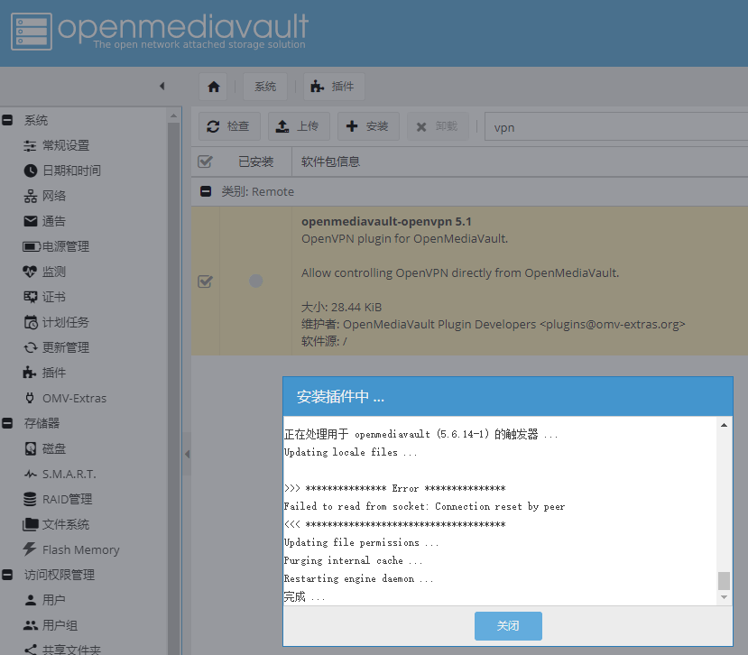Viewport: 748px width, 655px height.
Task: Open 计划任务 scheduled jobs
Action: (x=66, y=322)
